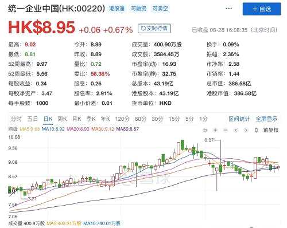Switch to the 15分 interval tab
The height and width of the screenshot is (228, 287).
[x=174, y=119]
